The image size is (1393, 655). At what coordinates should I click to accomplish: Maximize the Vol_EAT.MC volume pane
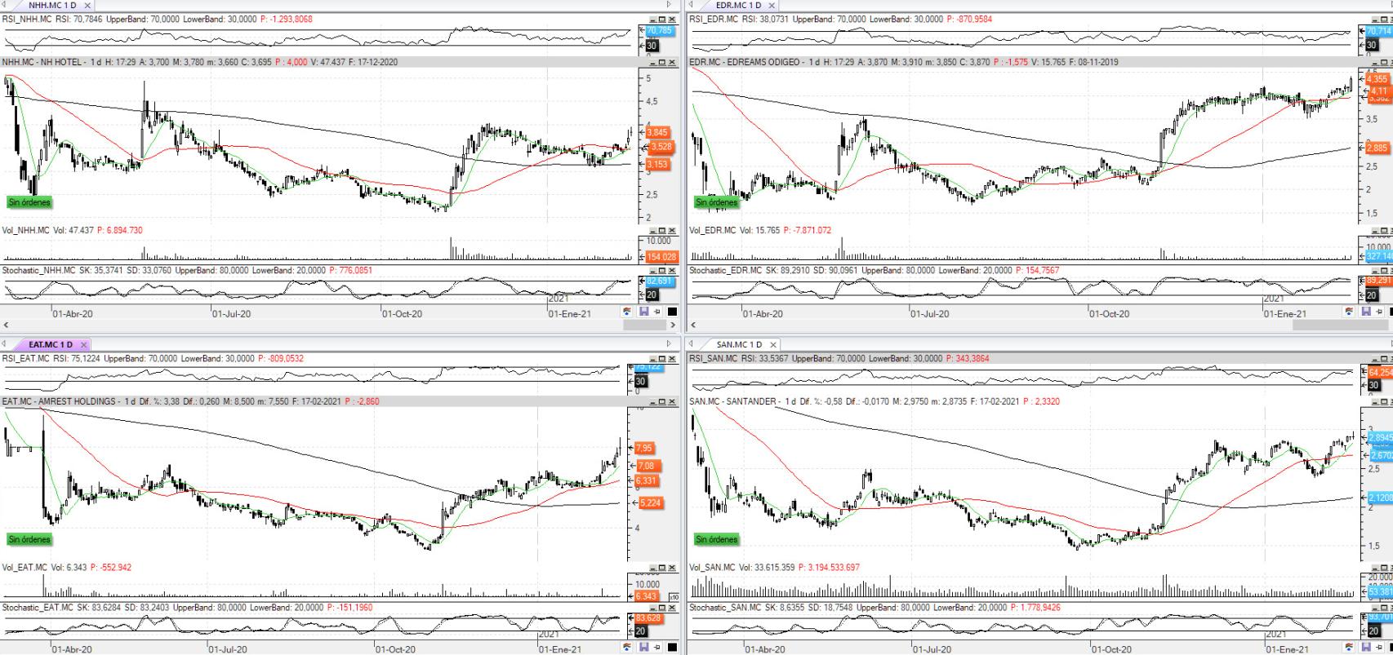tap(662, 567)
